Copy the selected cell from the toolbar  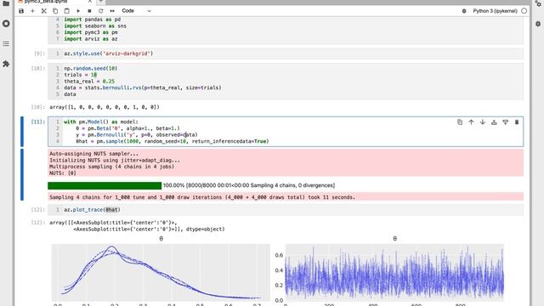[x=55, y=11]
